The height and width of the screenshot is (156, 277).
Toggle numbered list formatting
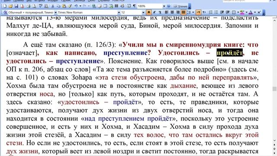pos(211,12)
